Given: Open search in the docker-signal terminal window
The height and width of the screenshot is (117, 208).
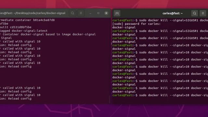Looking at the screenshot, I should coord(72,13).
